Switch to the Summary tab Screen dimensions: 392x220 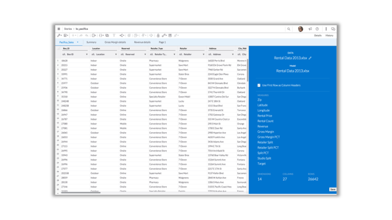91,42
